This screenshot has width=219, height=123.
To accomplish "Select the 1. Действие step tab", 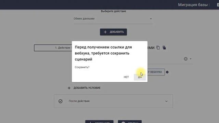I will (53, 48).
